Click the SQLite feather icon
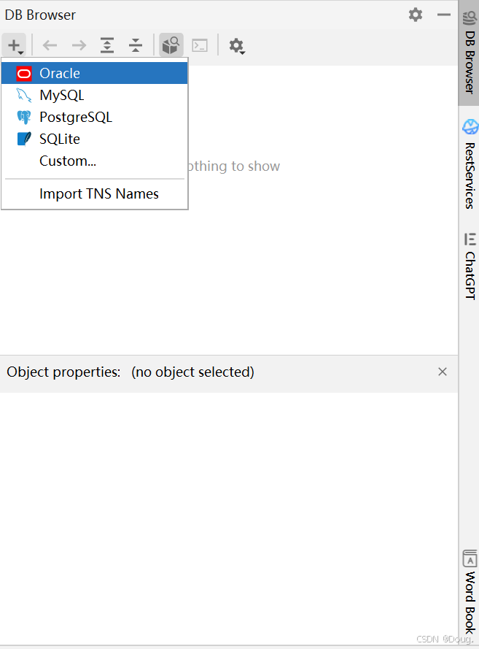 click(24, 139)
